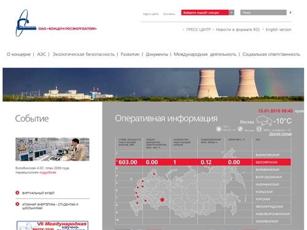The height and width of the screenshot is (230, 307).
Task: Select БИЛИБИНСКАЯ station in list
Action: [267, 170]
